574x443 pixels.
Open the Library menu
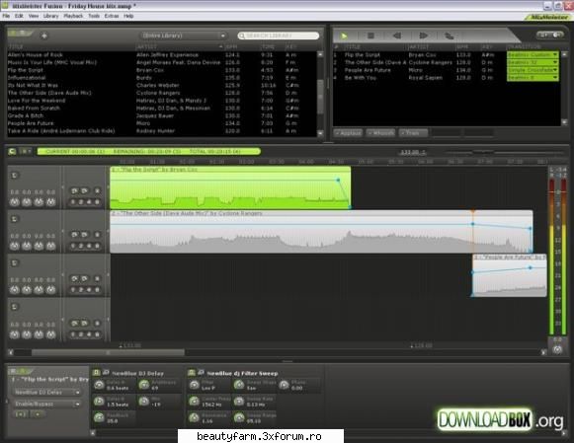[51, 16]
